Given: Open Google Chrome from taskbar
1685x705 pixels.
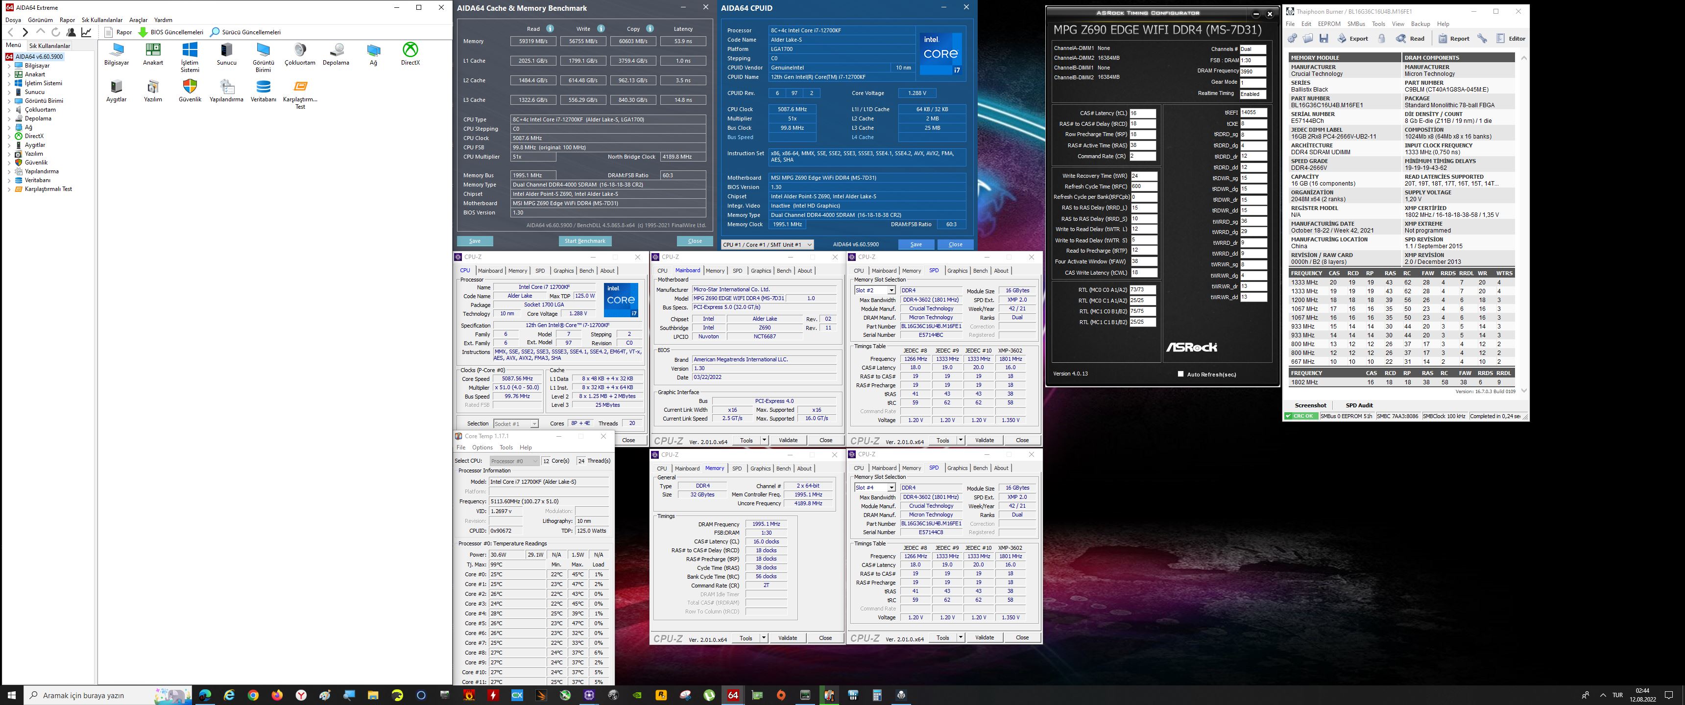Looking at the screenshot, I should [253, 695].
